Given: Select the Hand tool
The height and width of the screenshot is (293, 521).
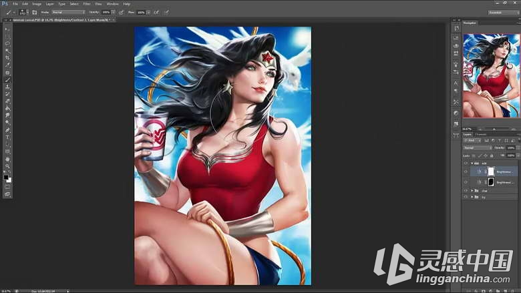Looking at the screenshot, I should pyautogui.click(x=7, y=160).
